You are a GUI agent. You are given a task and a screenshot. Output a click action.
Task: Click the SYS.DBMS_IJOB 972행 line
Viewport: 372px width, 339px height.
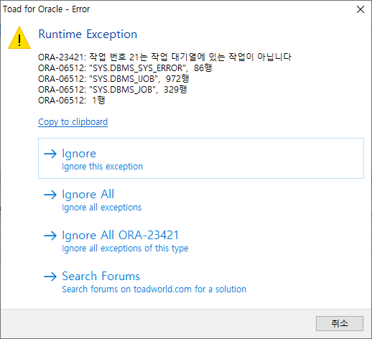[113, 79]
